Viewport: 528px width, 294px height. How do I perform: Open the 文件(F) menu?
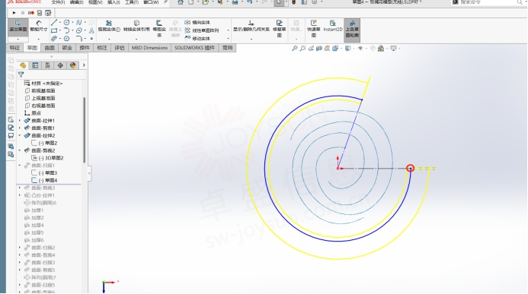point(58,2)
